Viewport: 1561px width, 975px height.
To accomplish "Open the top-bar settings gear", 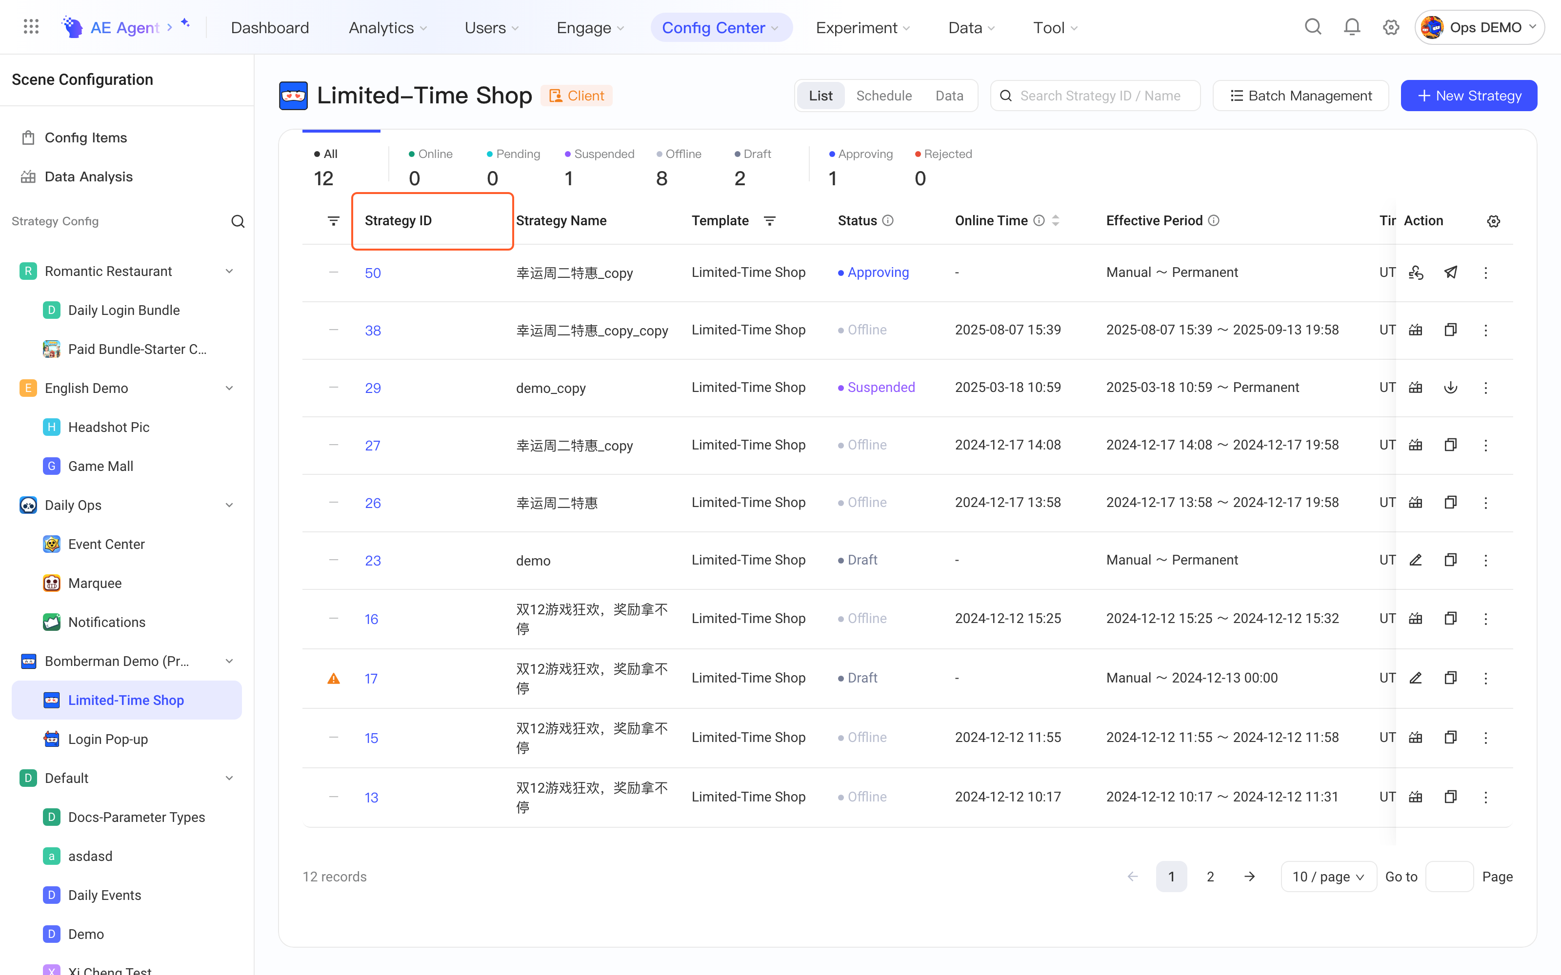I will (x=1391, y=27).
